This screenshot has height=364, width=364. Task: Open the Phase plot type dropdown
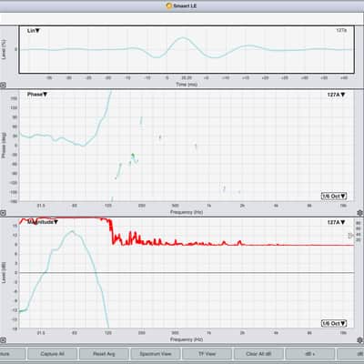click(37, 95)
